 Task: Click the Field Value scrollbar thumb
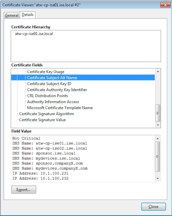(158, 157)
